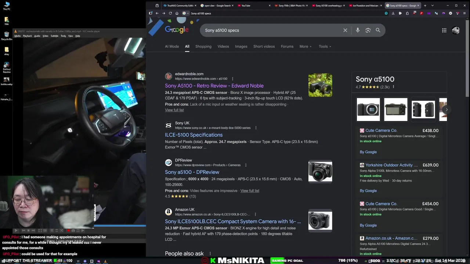The width and height of the screenshot is (470, 264).
Task: Select the AI Mode search tab
Action: 172,47
